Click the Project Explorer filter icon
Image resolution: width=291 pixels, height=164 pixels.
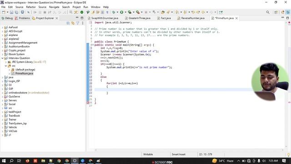(x=78, y=23)
